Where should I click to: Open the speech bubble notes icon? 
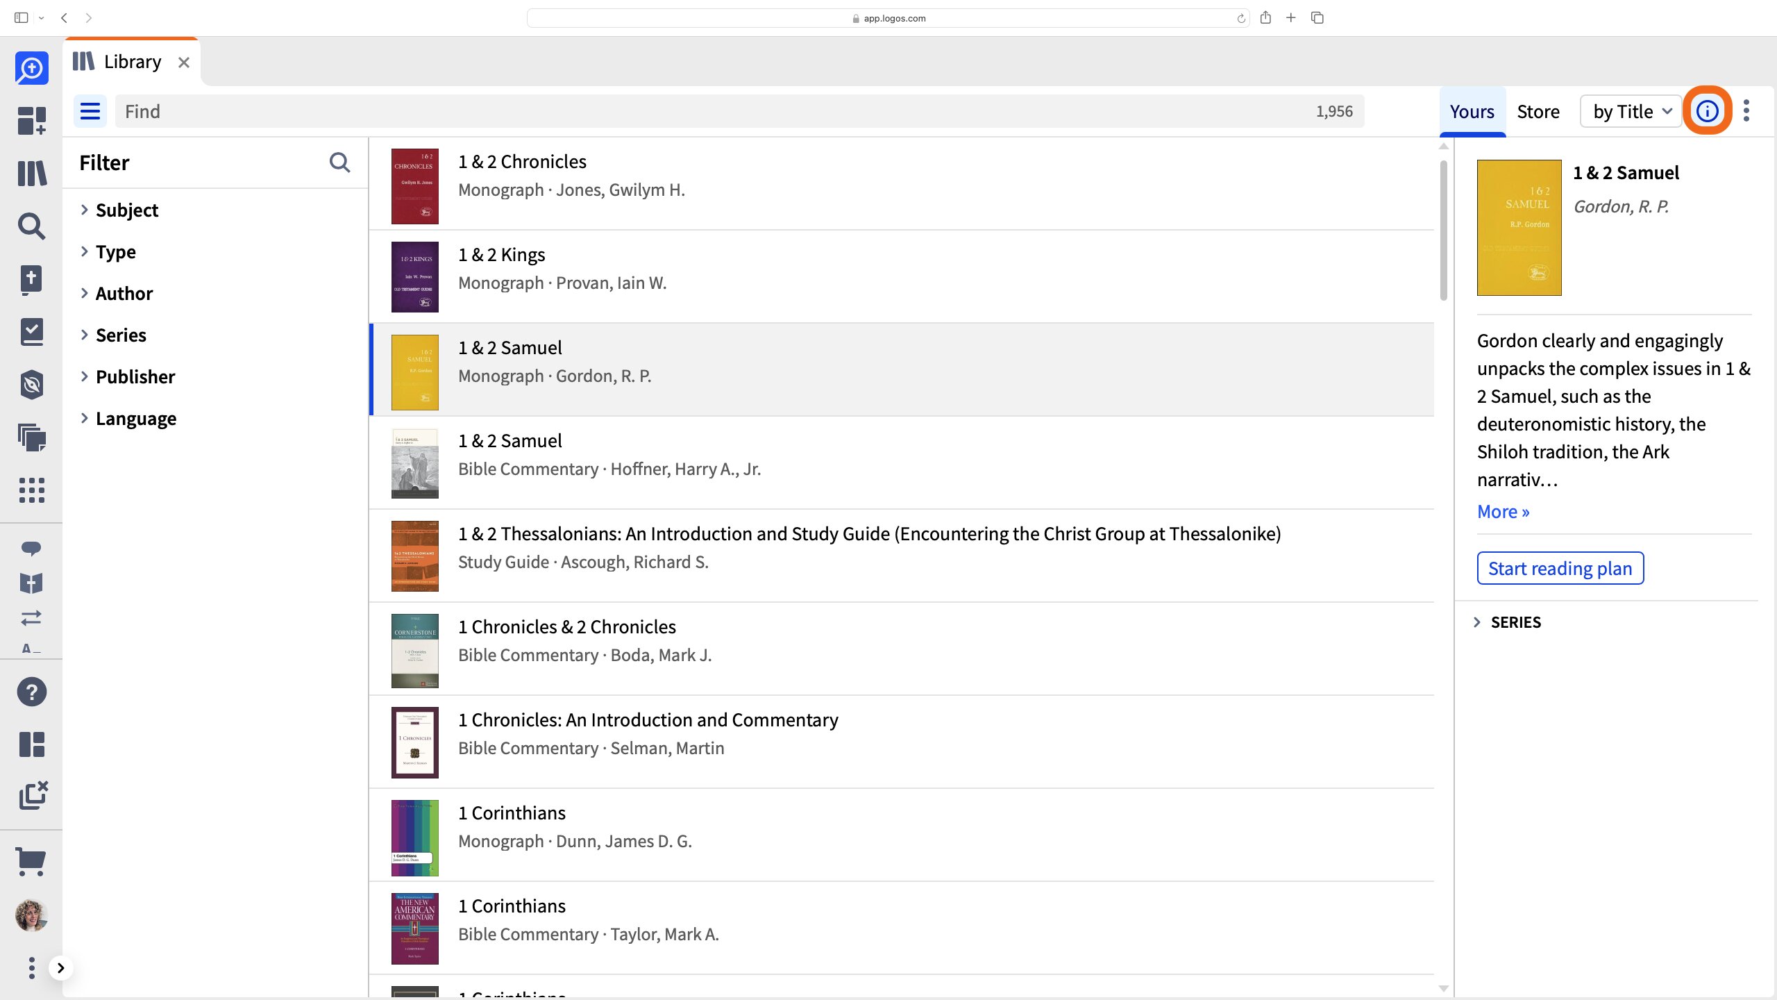(x=31, y=549)
